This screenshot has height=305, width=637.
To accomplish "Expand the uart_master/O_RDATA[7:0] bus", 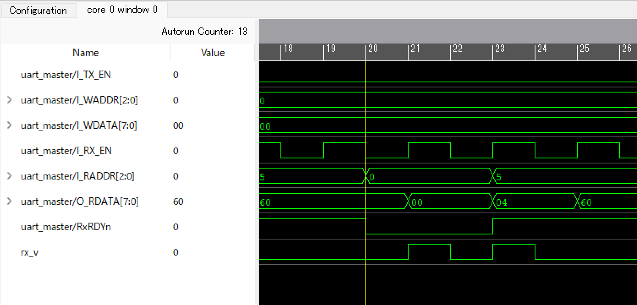I will [x=9, y=202].
